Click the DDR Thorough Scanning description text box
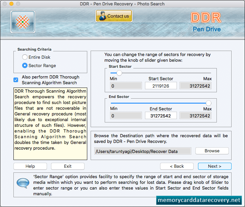The width and height of the screenshot is (245, 207). click(50, 124)
